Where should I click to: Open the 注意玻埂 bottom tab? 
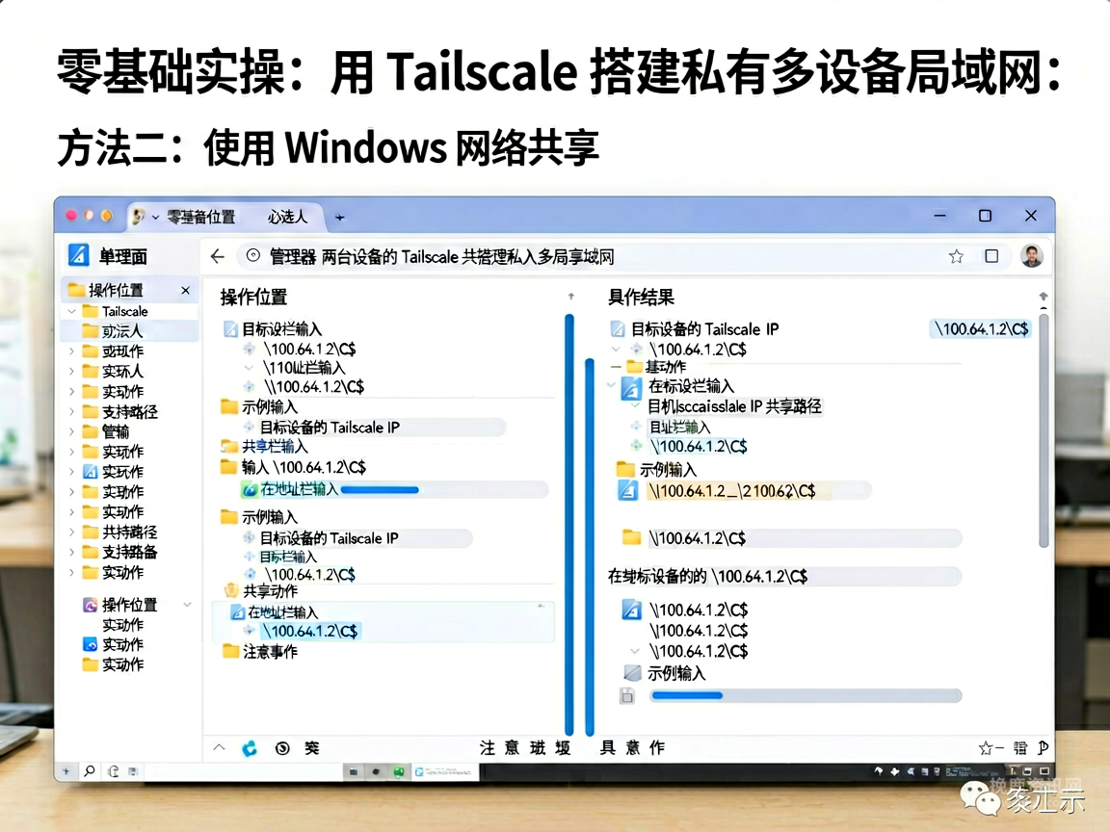point(524,748)
